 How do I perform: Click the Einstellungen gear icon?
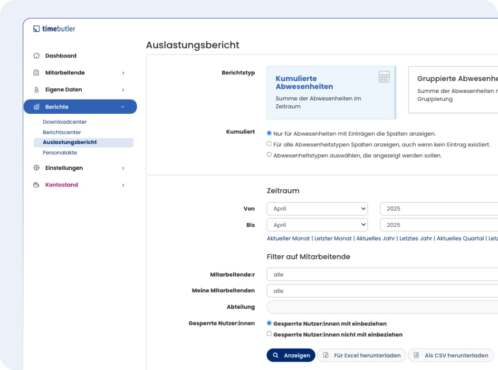click(x=36, y=168)
